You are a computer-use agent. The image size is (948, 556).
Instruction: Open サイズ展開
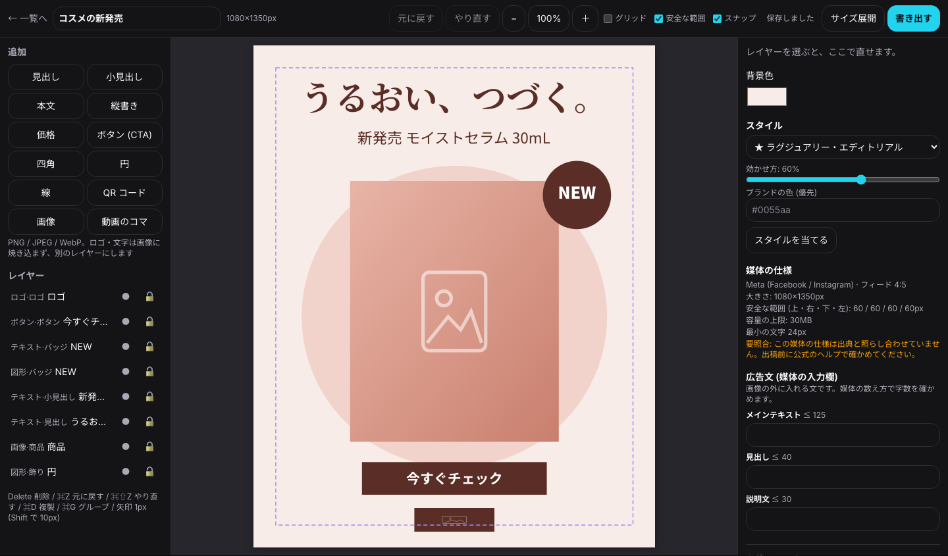tap(853, 18)
